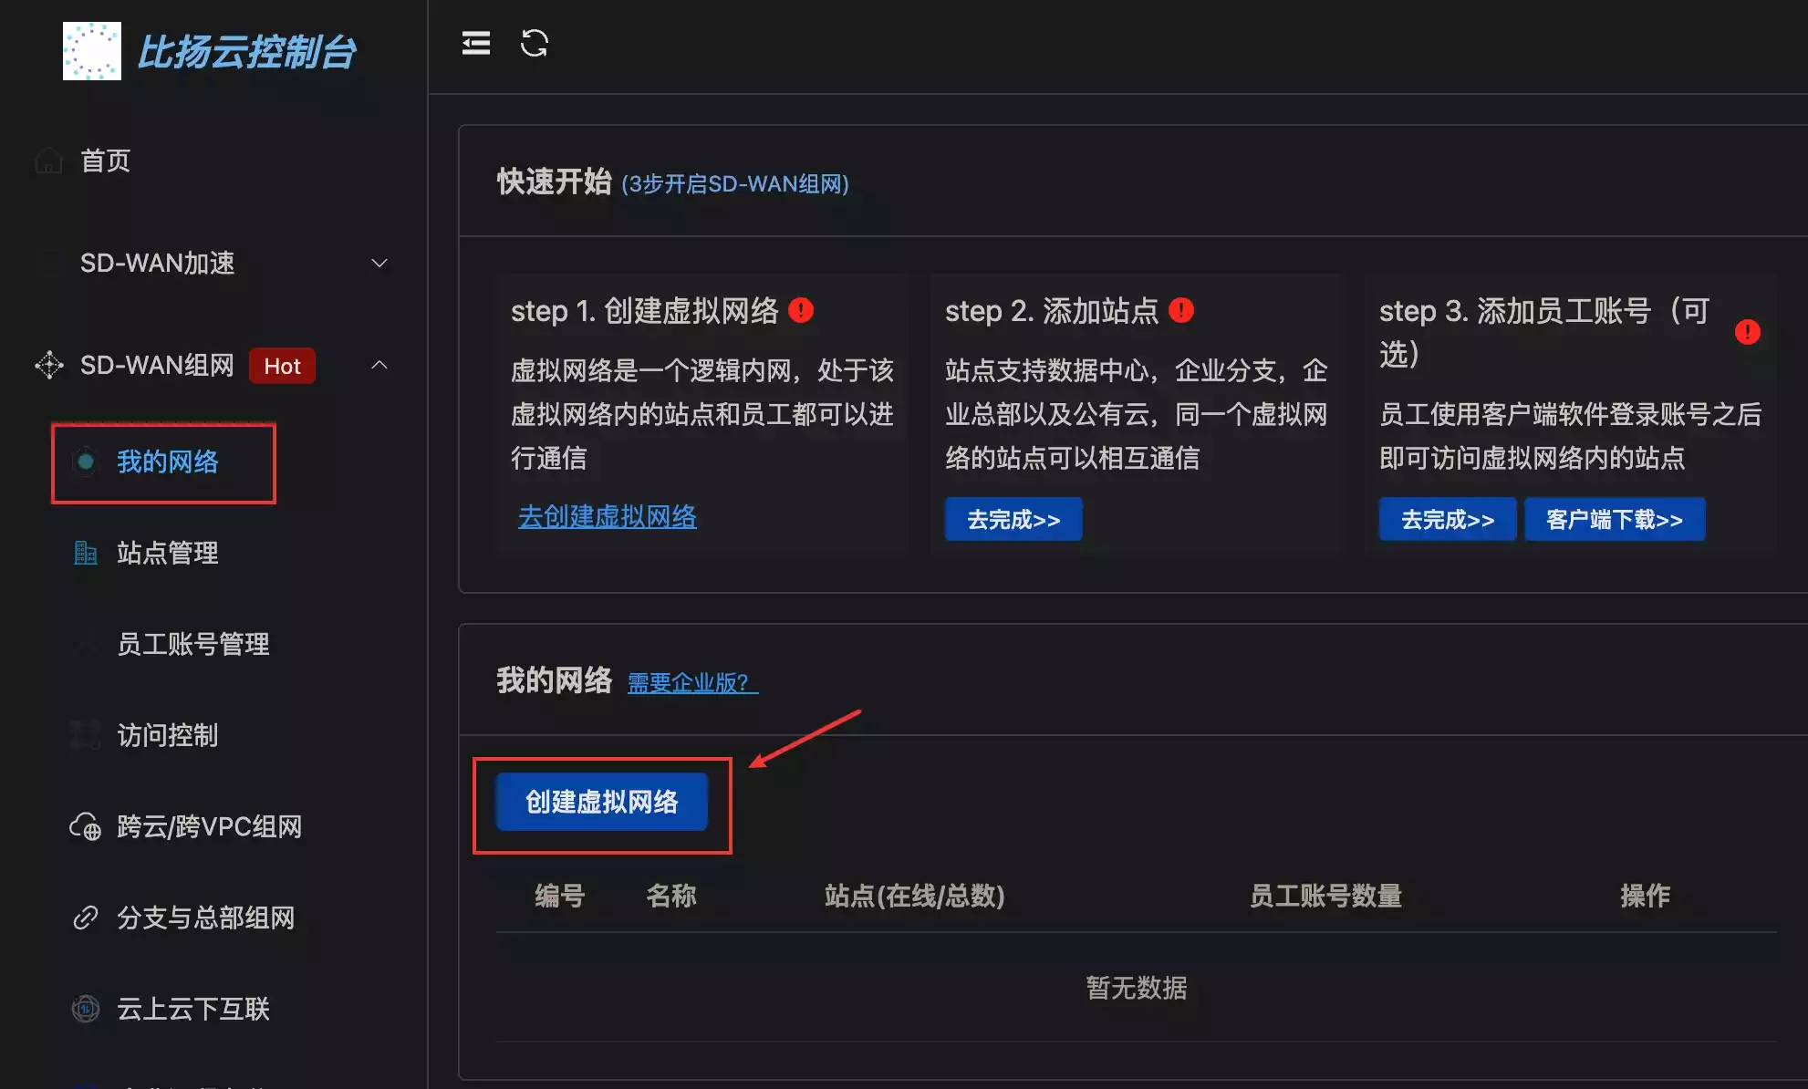Click the refresh icon in top bar
Viewport: 1808px width, 1089px height.
click(534, 43)
